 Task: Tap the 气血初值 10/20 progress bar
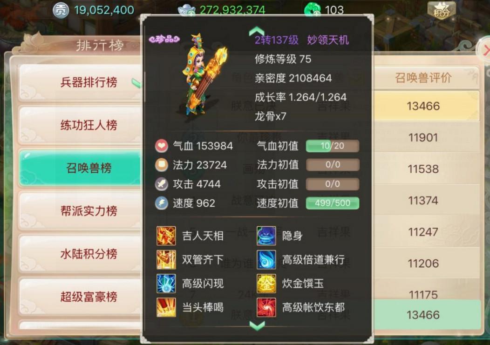[x=333, y=146]
